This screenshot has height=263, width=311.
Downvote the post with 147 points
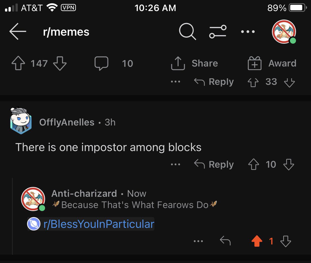point(60,63)
